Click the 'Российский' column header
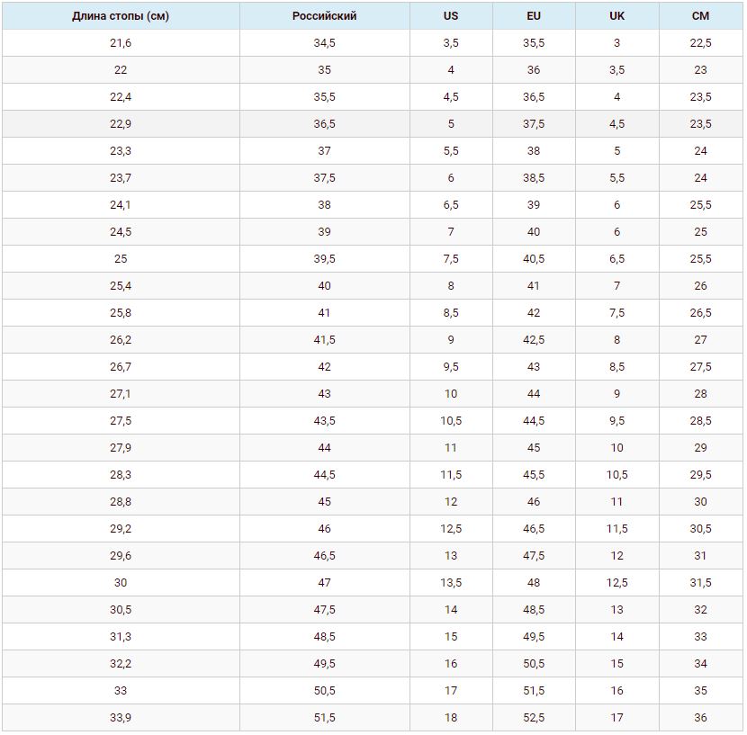This screenshot has width=747, height=735. [x=324, y=16]
